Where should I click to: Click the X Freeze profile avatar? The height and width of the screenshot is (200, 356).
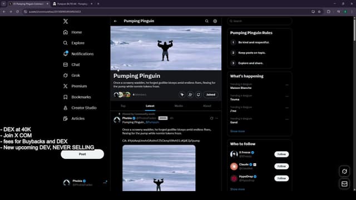(234, 154)
